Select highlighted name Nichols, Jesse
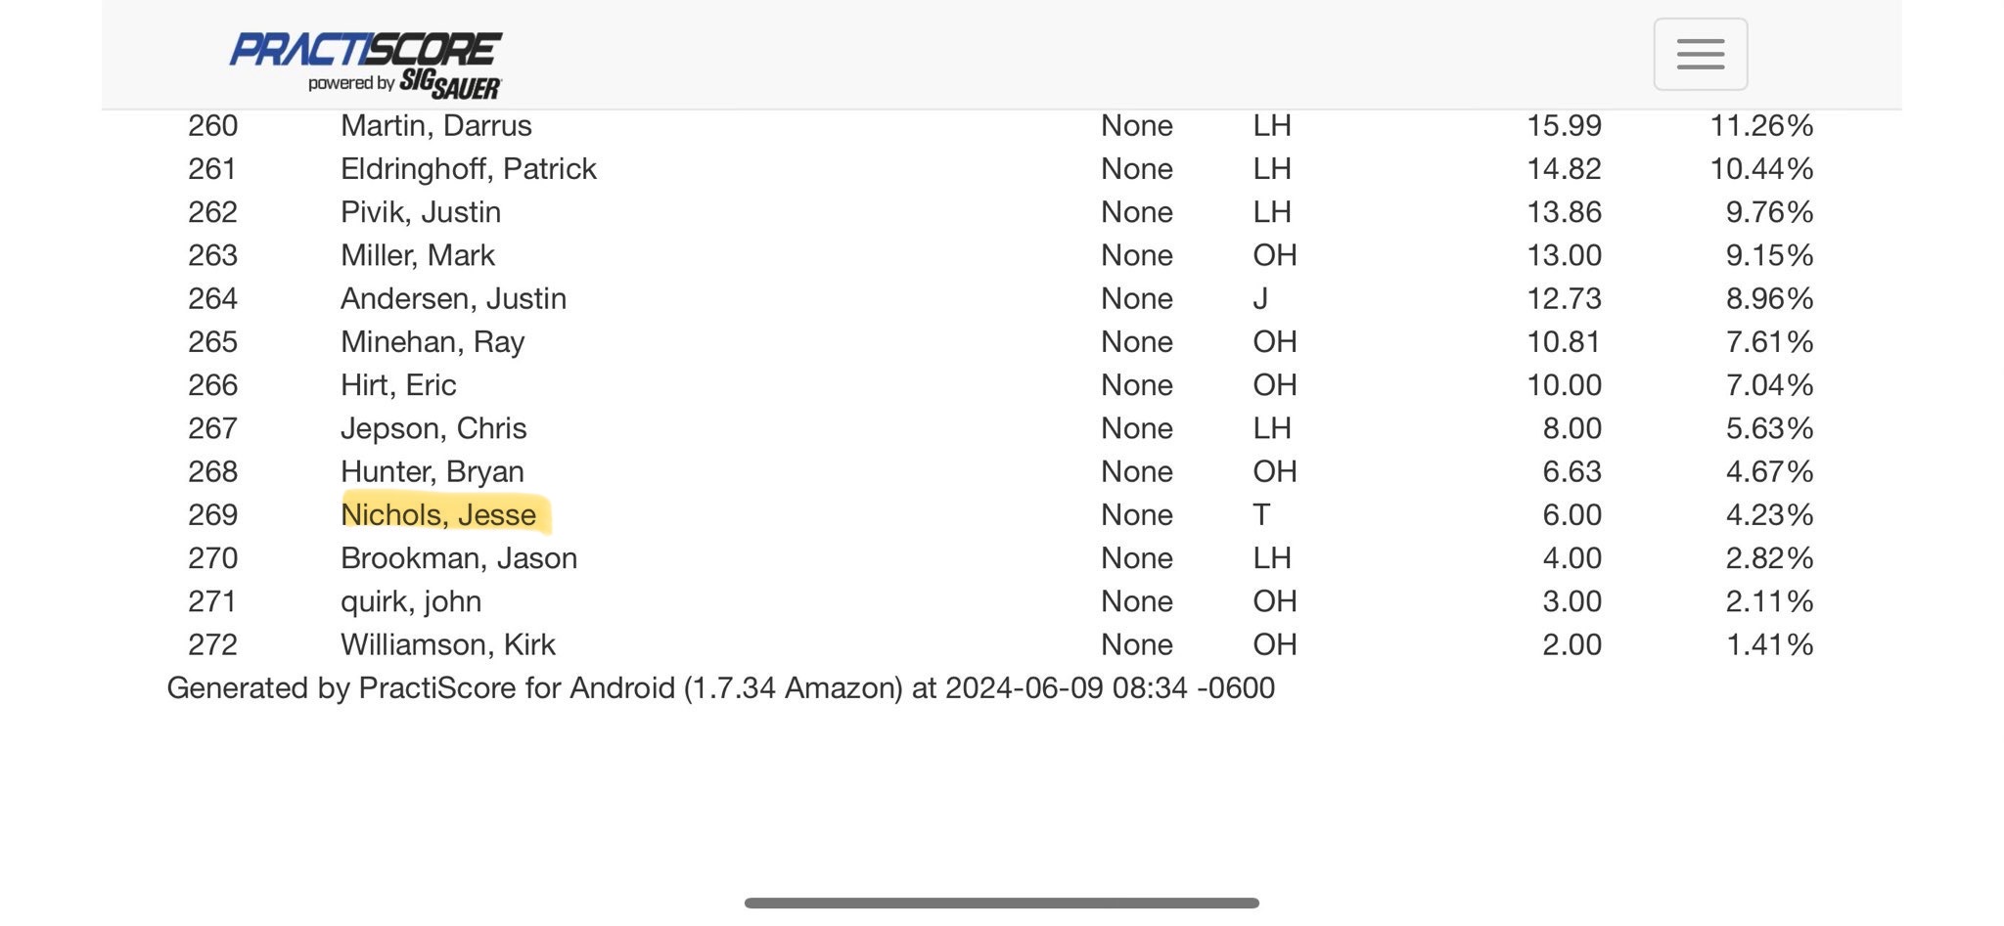The image size is (2004, 926). (x=438, y=514)
